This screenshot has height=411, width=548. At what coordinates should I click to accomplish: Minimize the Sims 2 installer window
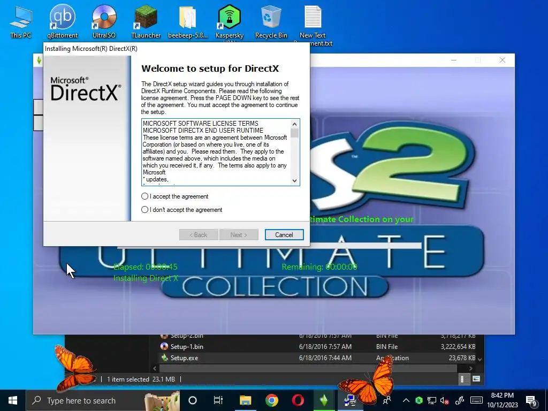[x=454, y=60]
